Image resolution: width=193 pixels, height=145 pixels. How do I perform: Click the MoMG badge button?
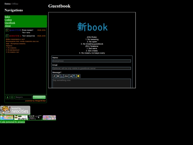[21, 118]
